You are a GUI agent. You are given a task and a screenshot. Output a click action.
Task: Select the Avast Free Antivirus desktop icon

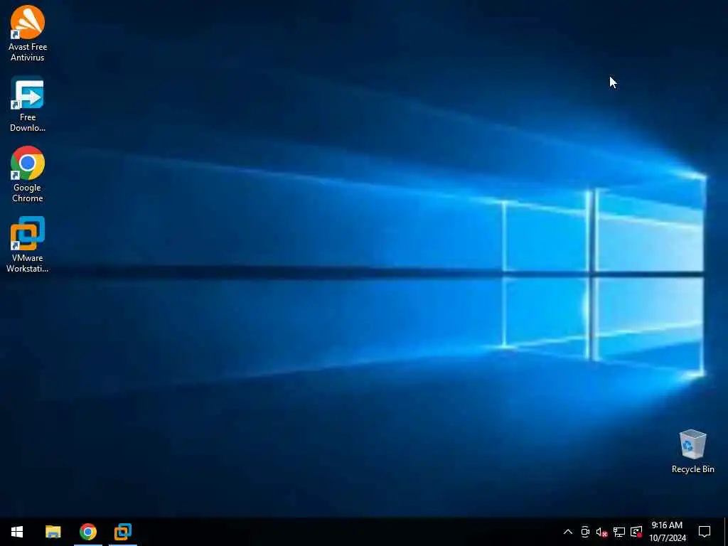[28, 33]
